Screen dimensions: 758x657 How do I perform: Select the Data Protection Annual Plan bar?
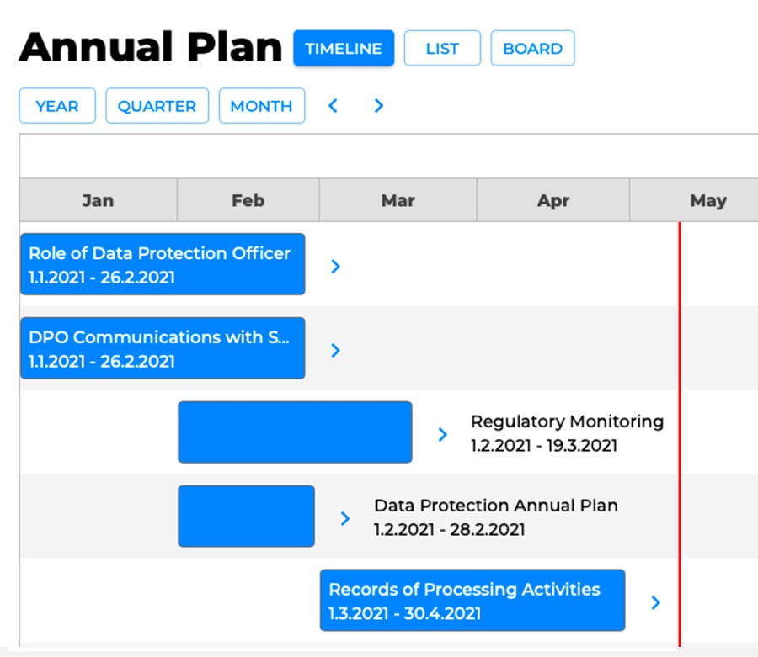(x=246, y=517)
